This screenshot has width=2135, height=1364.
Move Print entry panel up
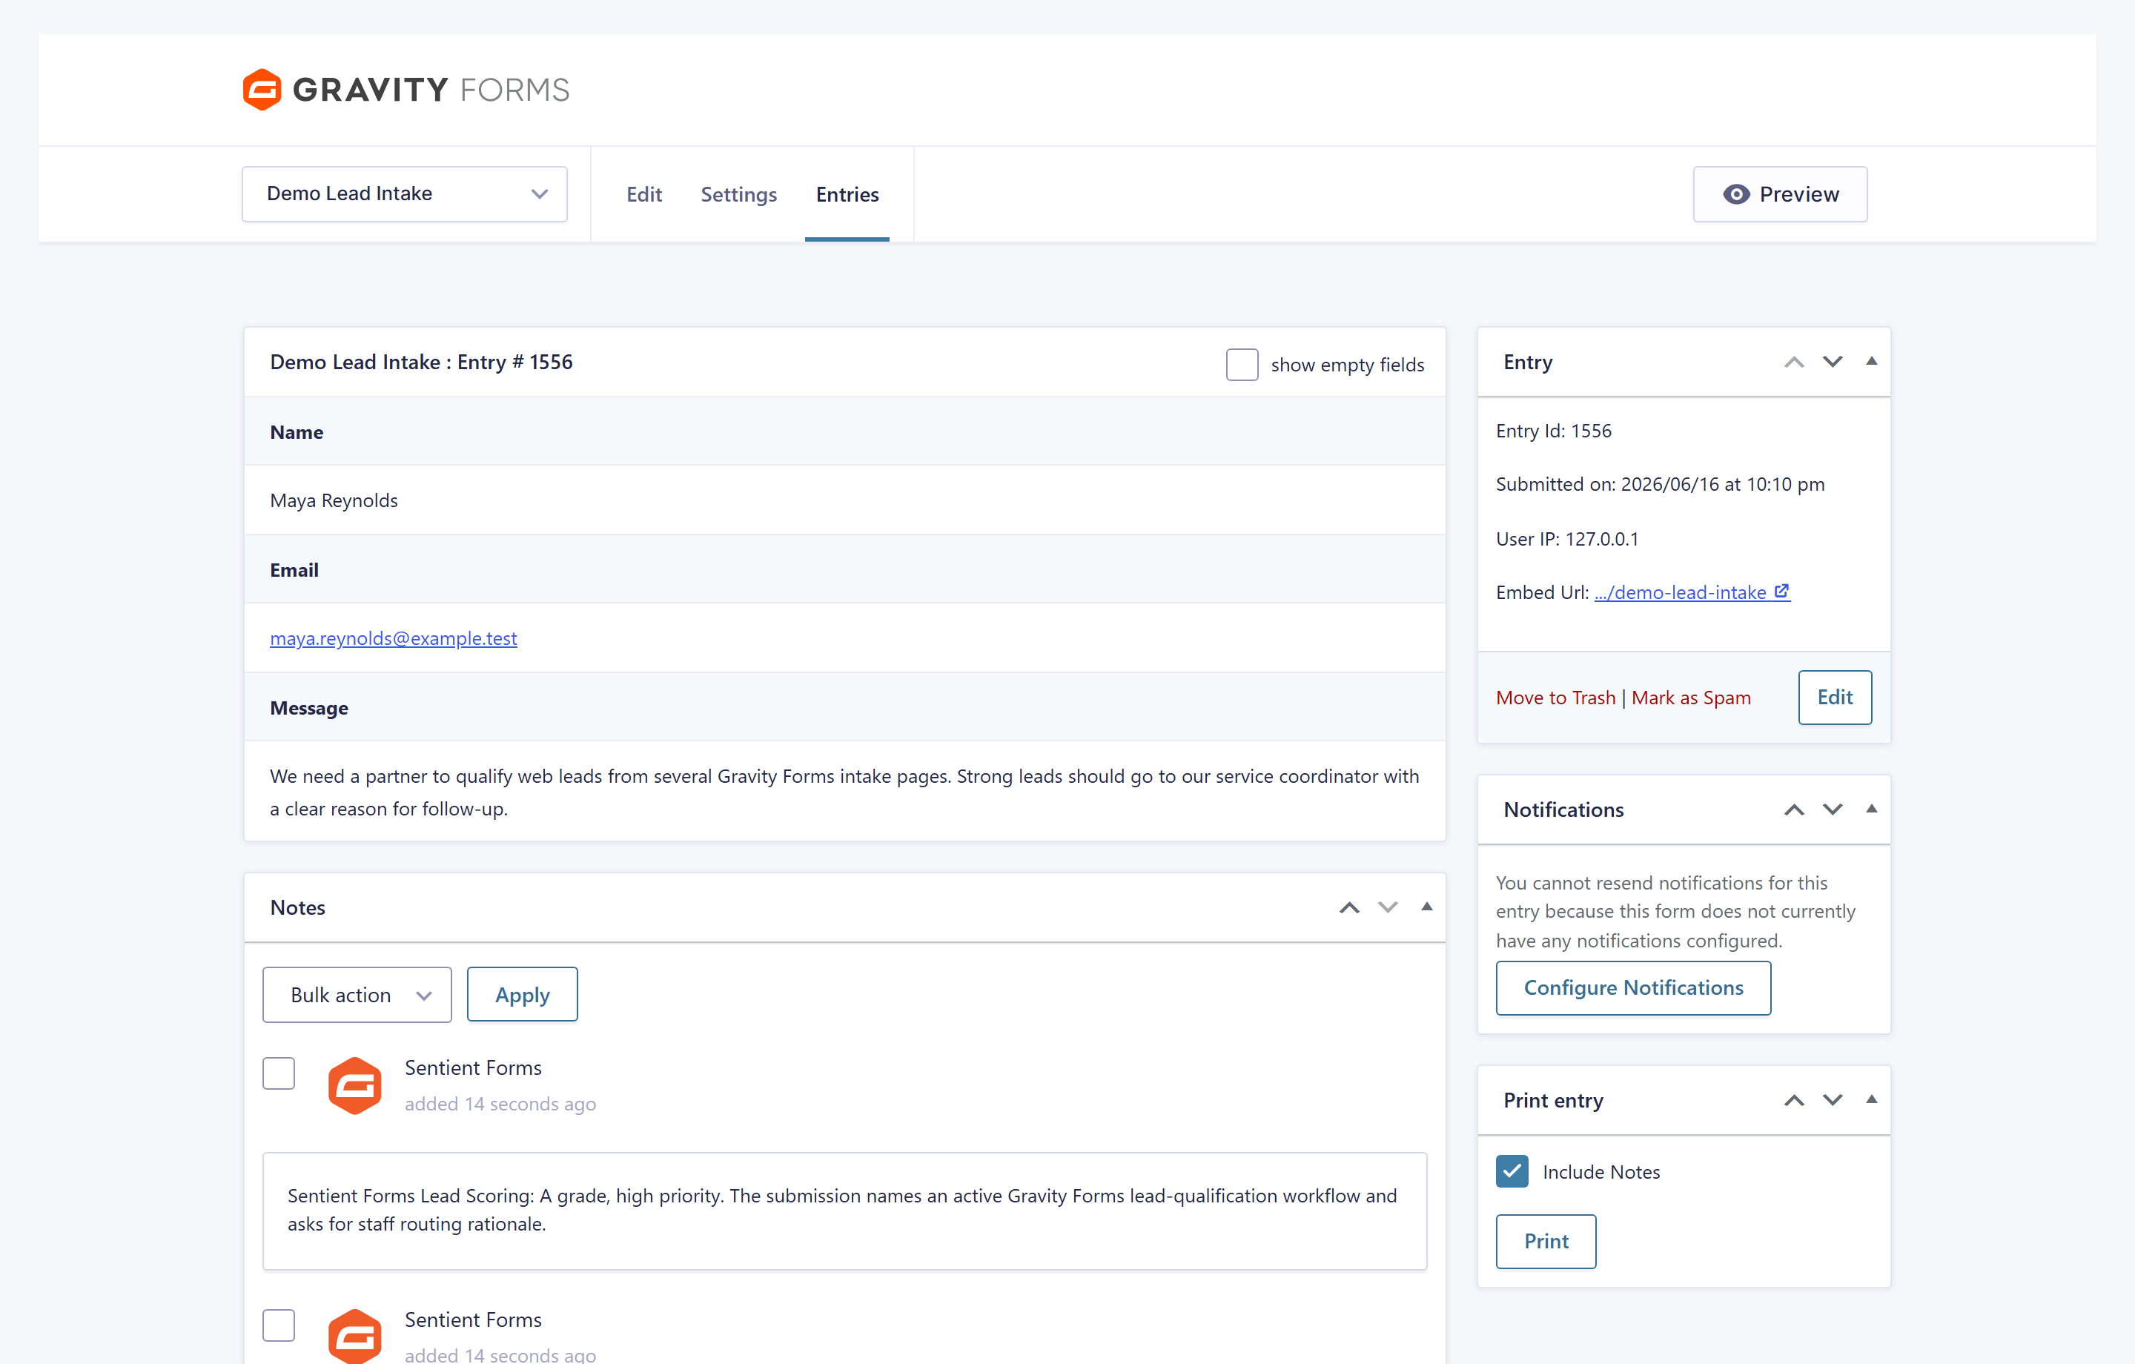pos(1794,1101)
